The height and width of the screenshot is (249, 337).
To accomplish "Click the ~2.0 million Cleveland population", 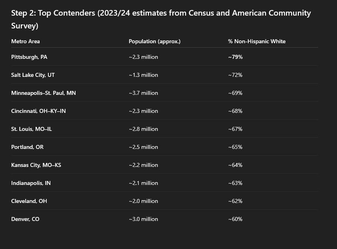I will [x=144, y=201].
